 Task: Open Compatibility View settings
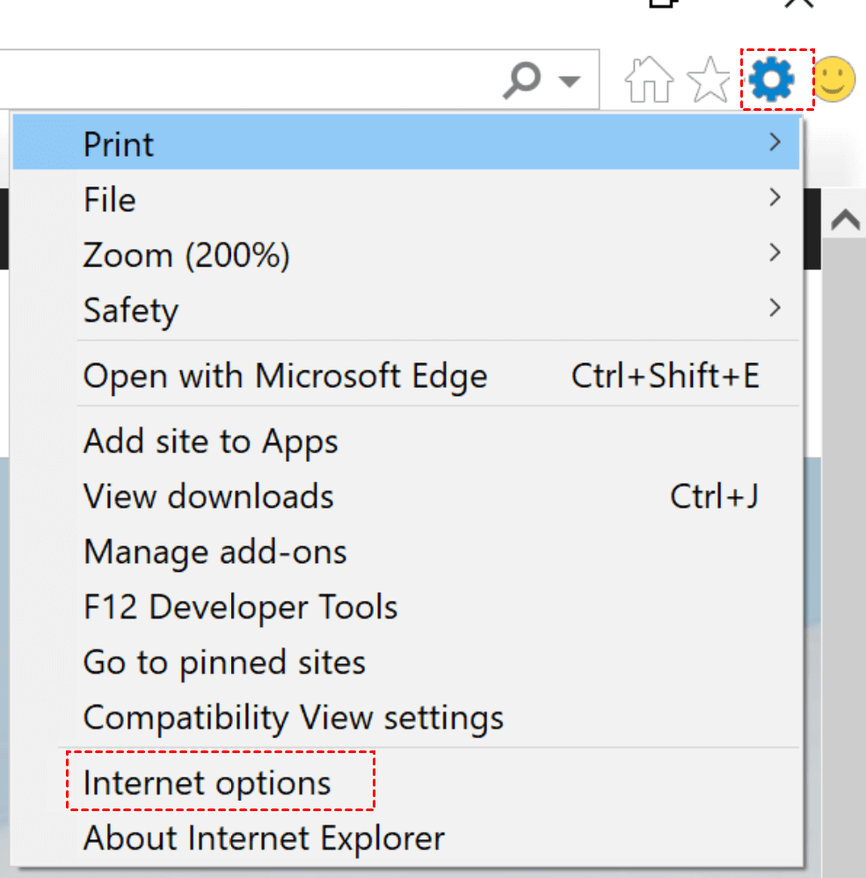click(x=294, y=718)
